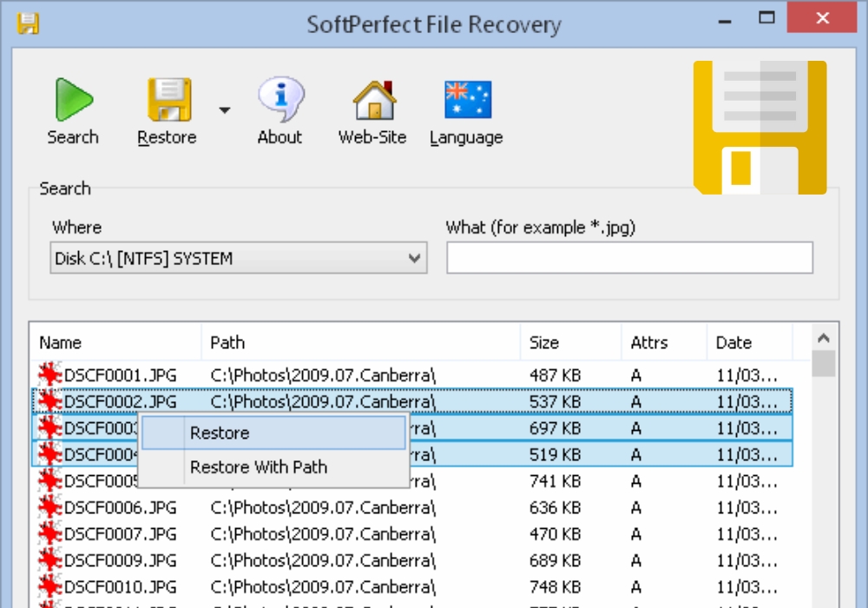Maximize the SoftPerfect File Recovery window
This screenshot has height=608, width=868.
point(766,18)
